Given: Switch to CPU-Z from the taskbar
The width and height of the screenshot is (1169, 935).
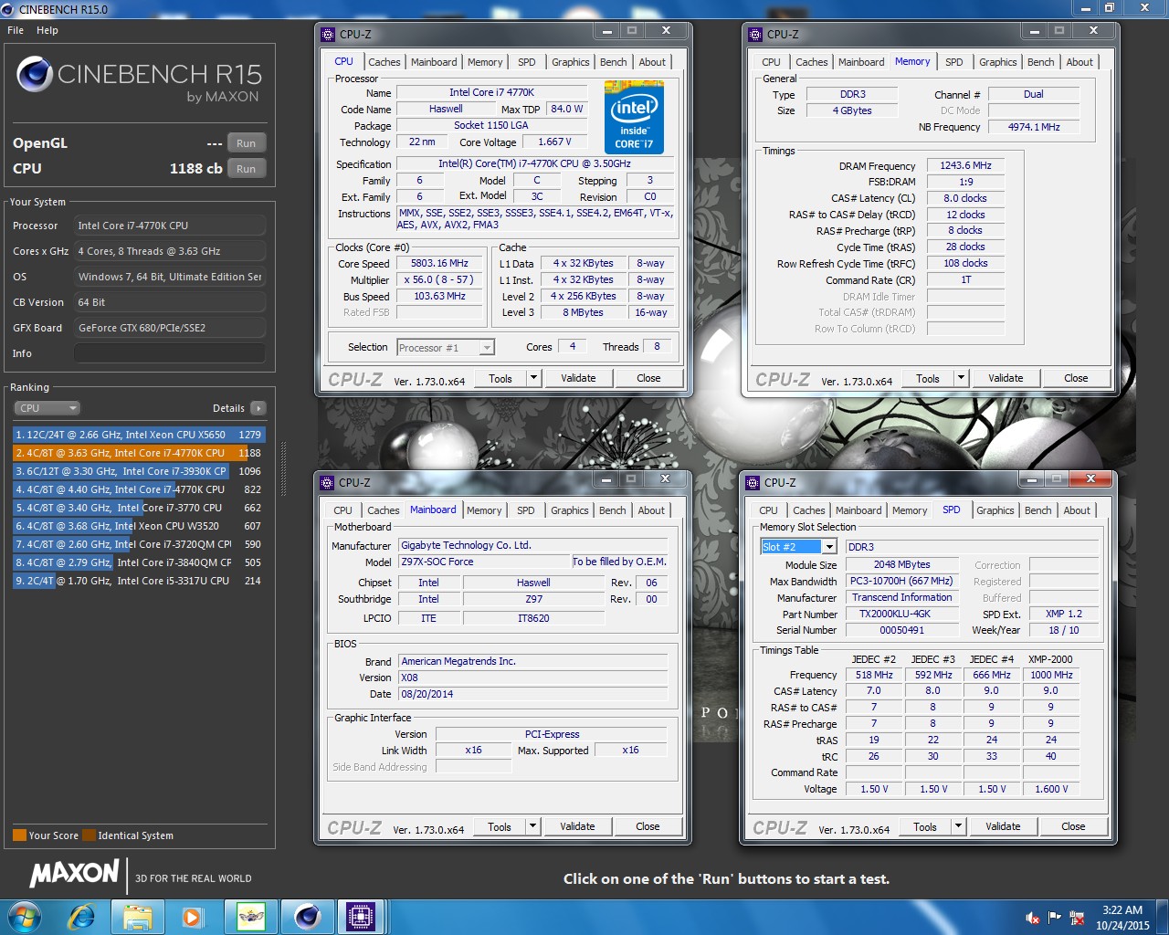Looking at the screenshot, I should 363,917.
